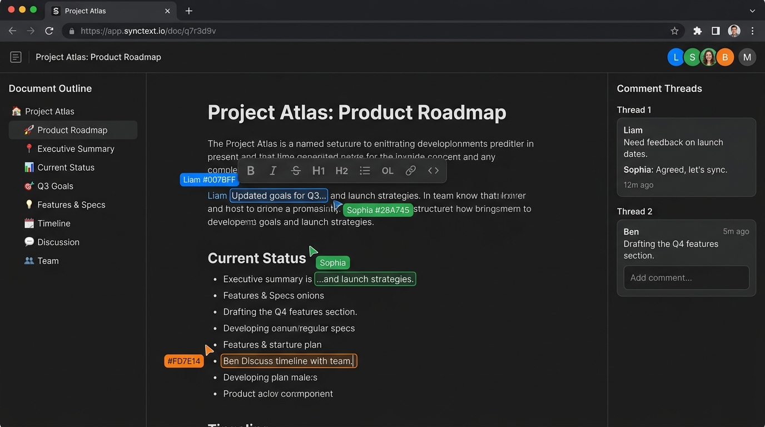Image resolution: width=765 pixels, height=427 pixels.
Task: Select the Project Atlas browser tab
Action: click(111, 11)
